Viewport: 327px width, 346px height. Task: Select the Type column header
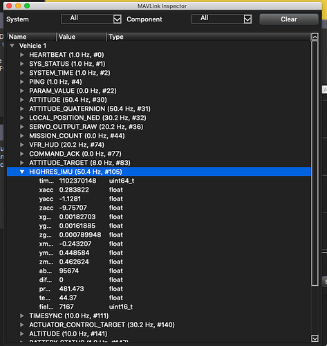209,37
